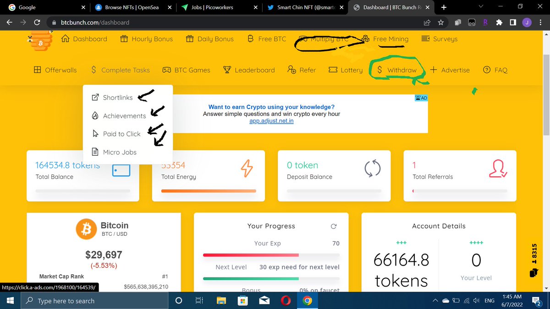This screenshot has width=550, height=309.
Task: Open Daily Bonus page
Action: (210, 39)
